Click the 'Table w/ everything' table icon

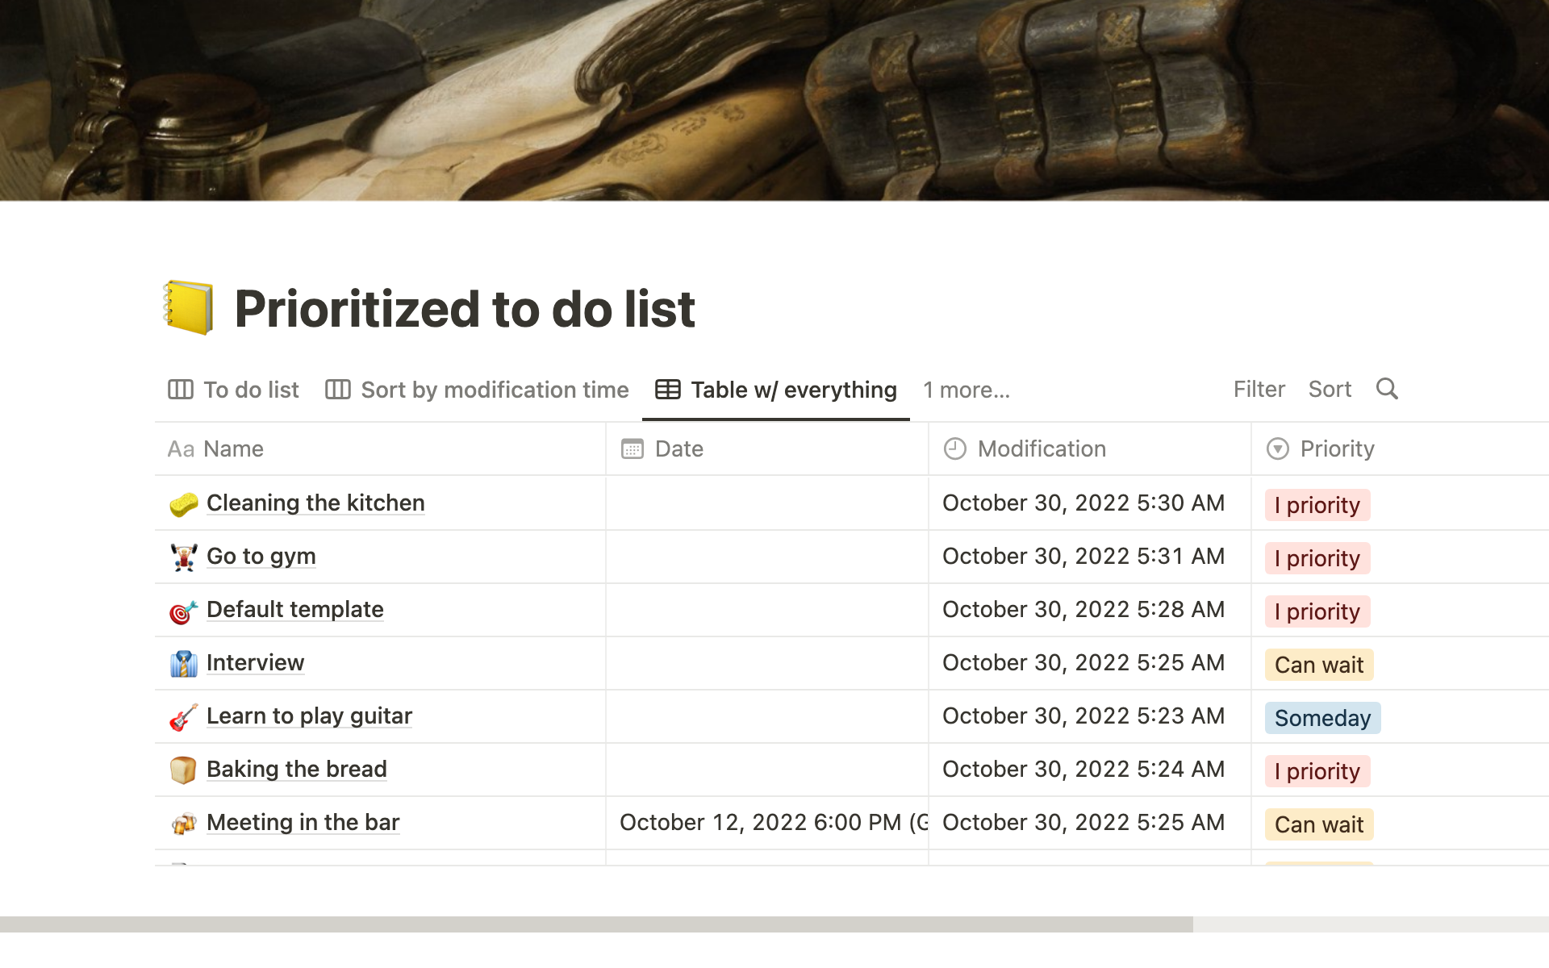click(666, 390)
